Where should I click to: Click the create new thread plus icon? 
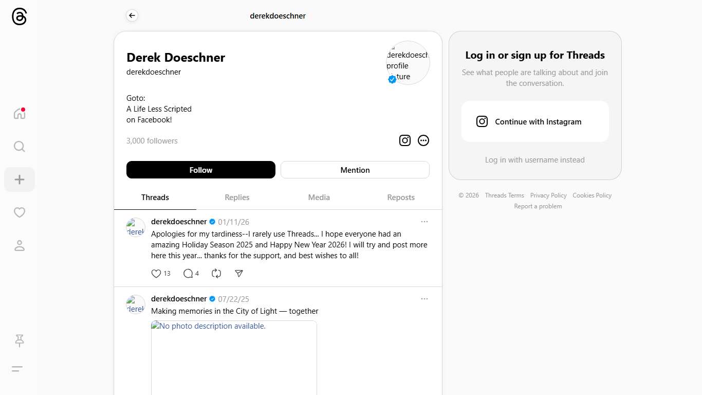point(20,179)
